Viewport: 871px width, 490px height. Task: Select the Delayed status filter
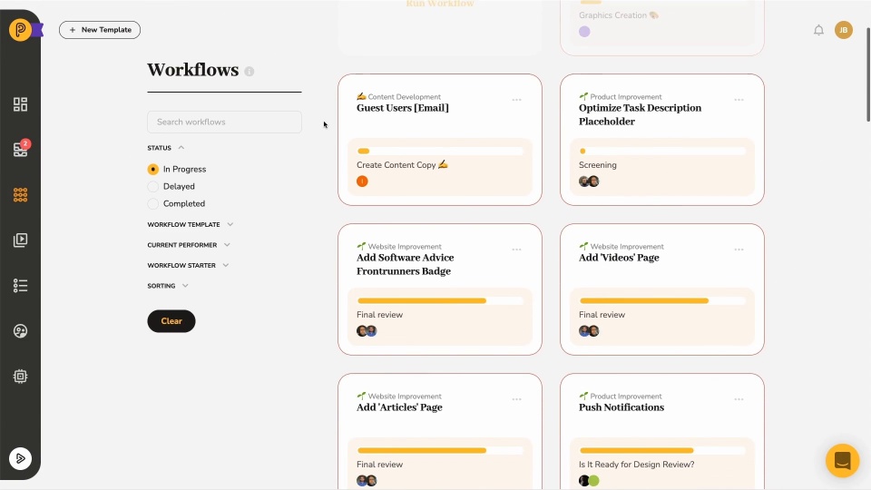171,186
